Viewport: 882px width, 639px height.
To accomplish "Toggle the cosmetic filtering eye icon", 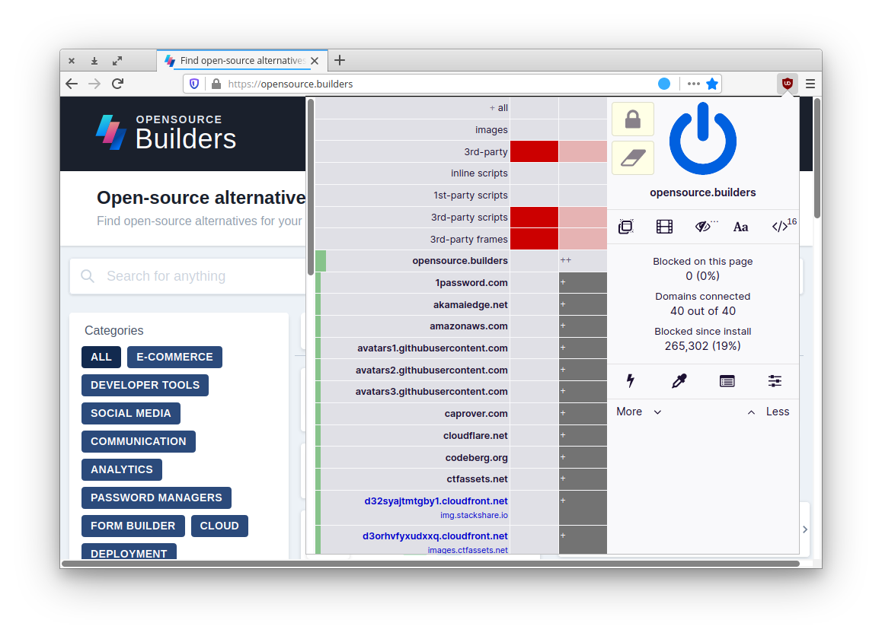I will pyautogui.click(x=704, y=227).
